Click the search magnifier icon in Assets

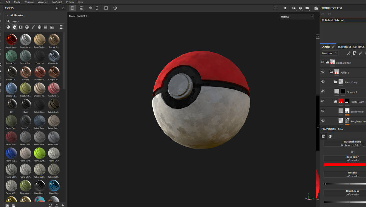coord(8,21)
